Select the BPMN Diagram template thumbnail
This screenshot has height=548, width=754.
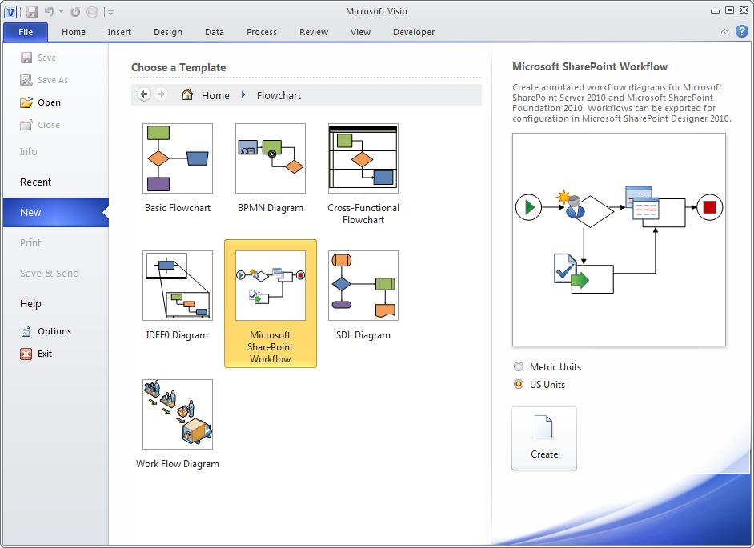(x=271, y=158)
